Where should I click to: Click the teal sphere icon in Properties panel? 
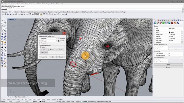[169, 23]
